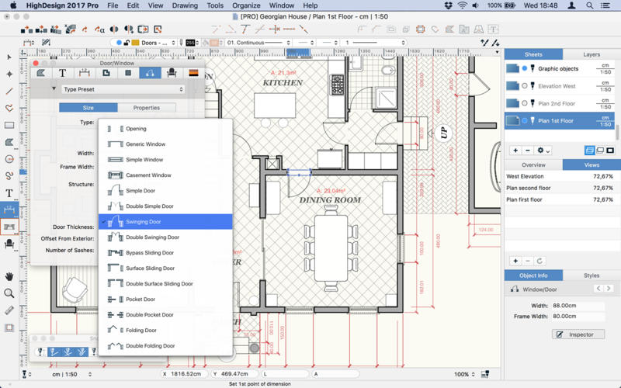Choose the rectangle drawing tool

pyautogui.click(x=9, y=125)
